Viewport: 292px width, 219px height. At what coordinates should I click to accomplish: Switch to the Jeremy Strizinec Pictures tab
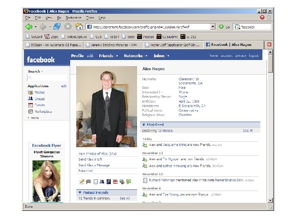[114, 45]
